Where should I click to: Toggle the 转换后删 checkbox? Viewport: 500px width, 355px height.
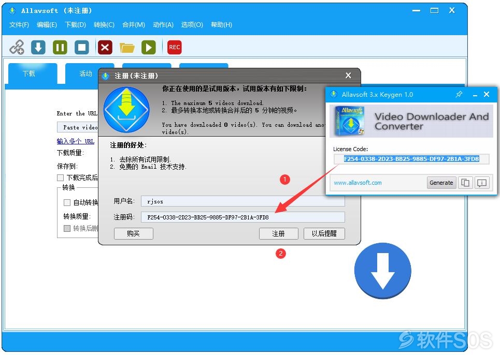67,228
